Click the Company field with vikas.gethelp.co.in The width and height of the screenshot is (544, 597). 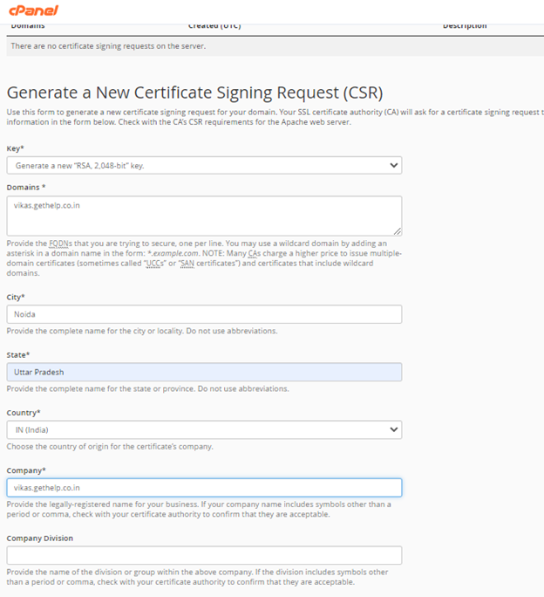coord(204,488)
